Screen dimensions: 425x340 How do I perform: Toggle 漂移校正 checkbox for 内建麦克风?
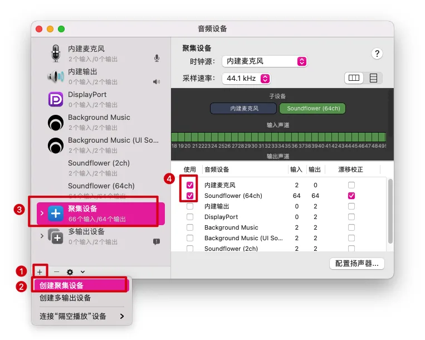351,185
